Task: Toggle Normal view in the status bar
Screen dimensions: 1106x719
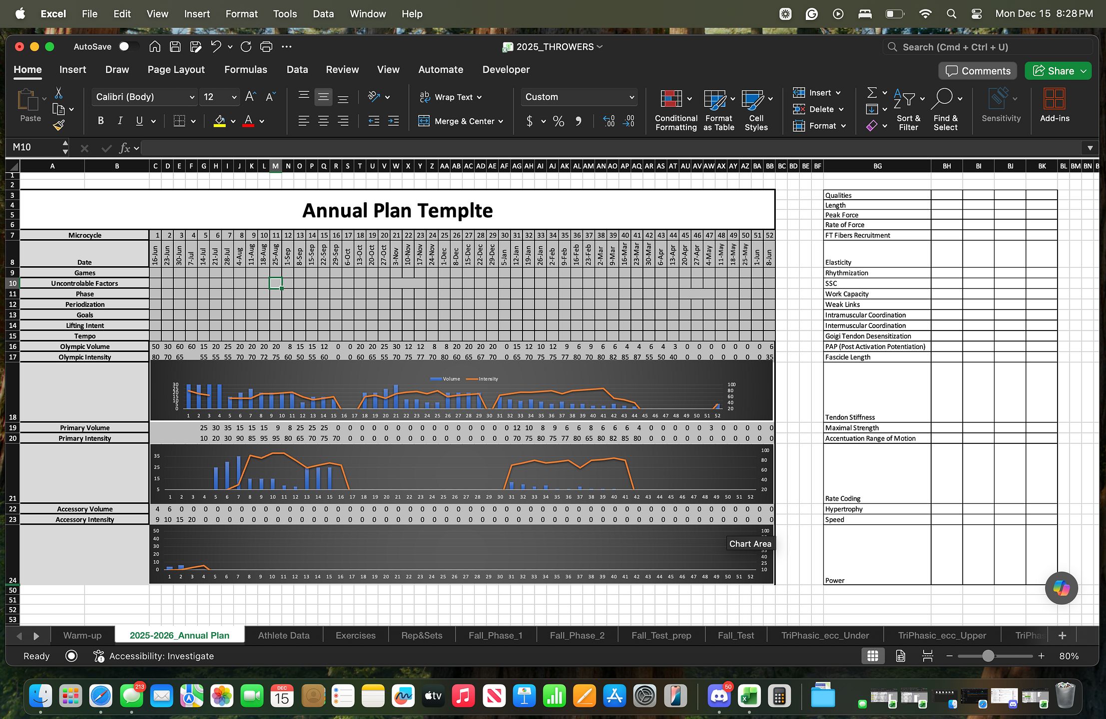Action: coord(873,656)
